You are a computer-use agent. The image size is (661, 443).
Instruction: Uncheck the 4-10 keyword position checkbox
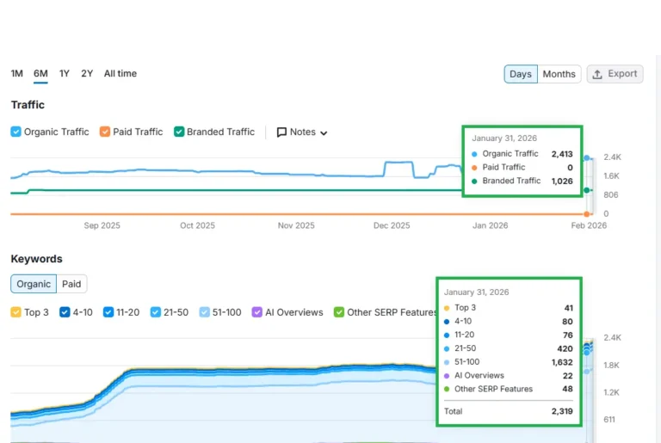pos(65,312)
